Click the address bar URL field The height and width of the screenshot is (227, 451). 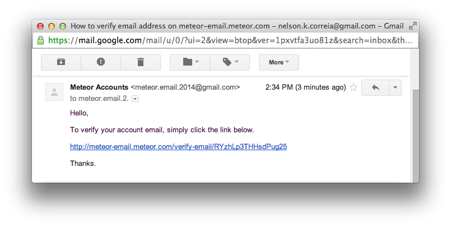click(225, 40)
